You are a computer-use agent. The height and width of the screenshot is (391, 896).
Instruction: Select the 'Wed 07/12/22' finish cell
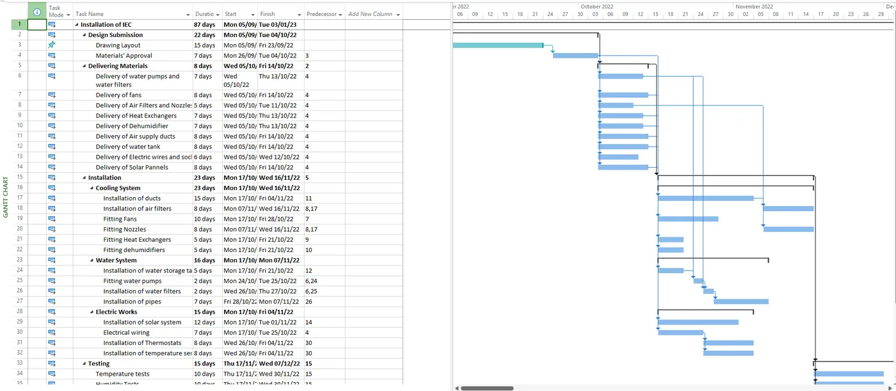point(280,363)
